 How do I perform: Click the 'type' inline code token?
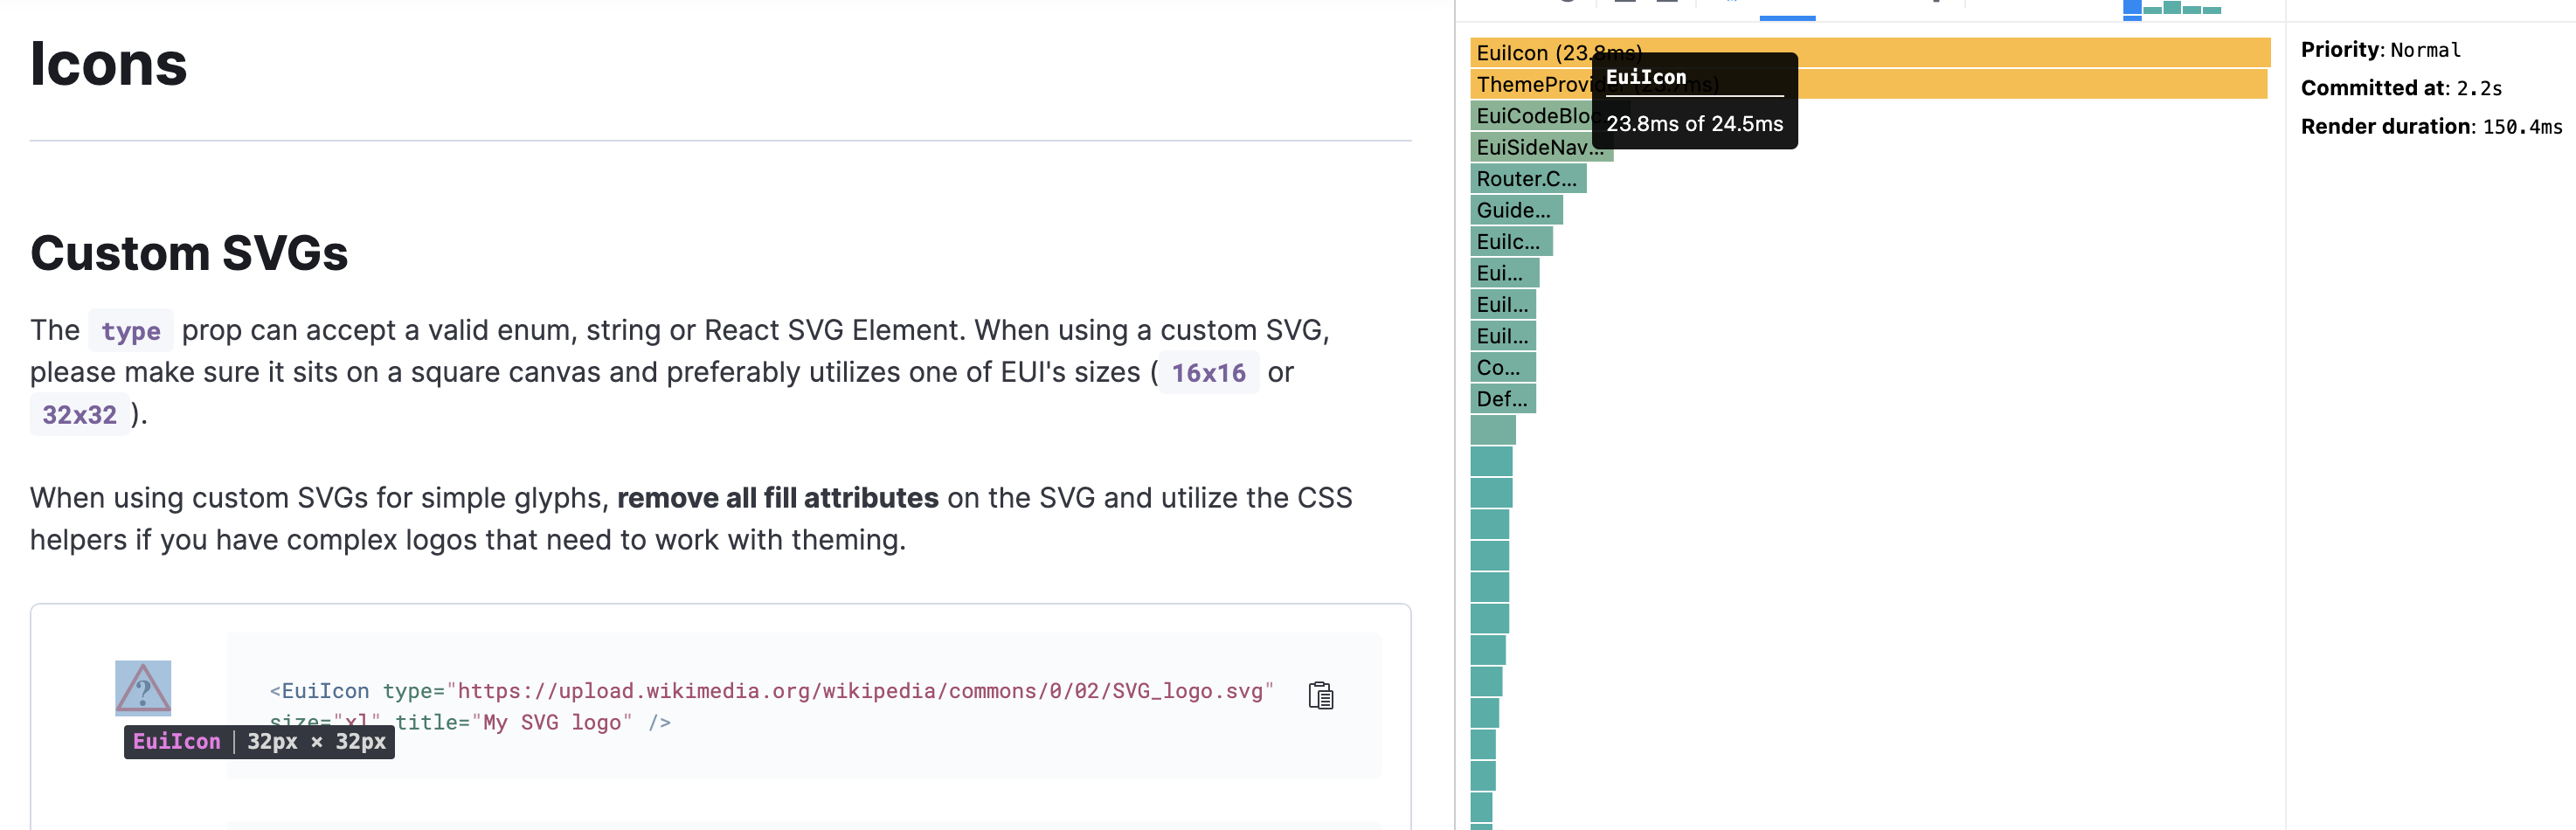131,331
